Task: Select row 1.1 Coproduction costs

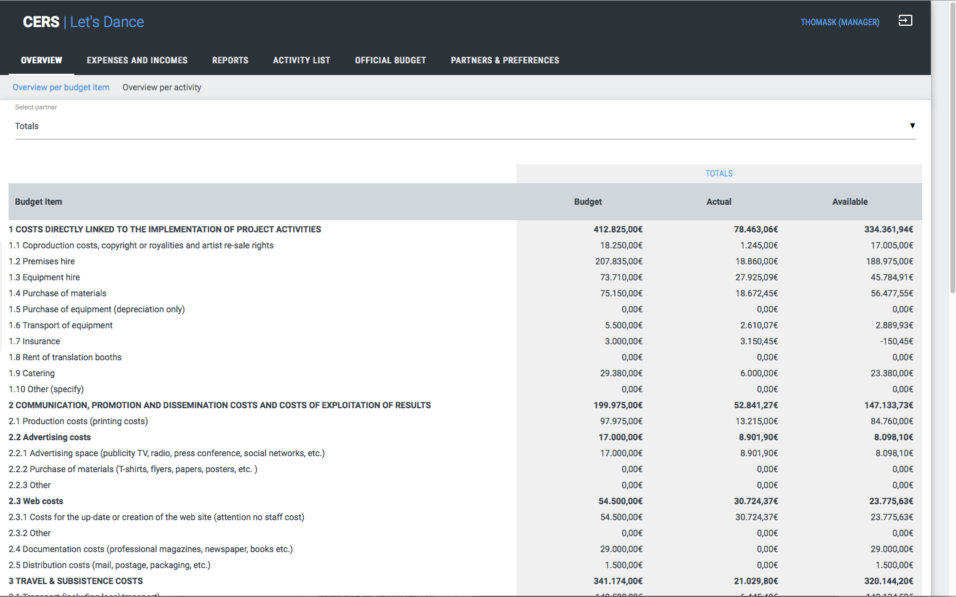Action: (465, 245)
